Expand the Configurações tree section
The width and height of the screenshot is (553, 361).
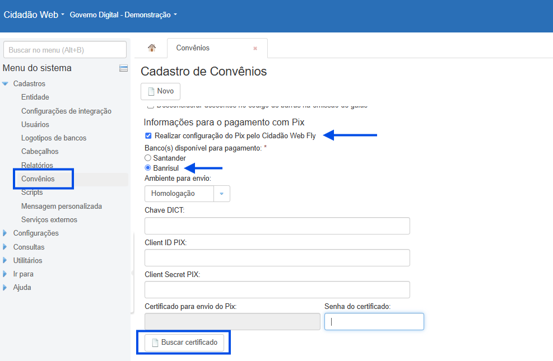point(4,233)
